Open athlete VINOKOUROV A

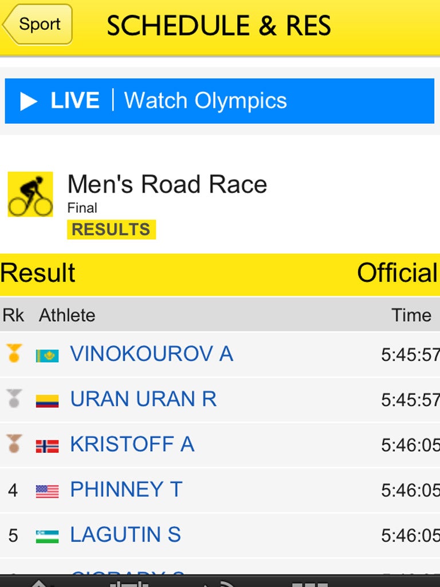151,354
